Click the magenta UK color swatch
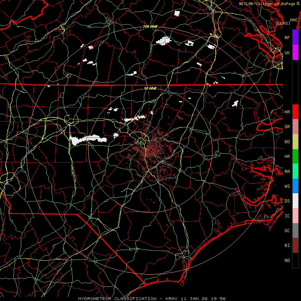301x301 pixels. (x=295, y=53)
